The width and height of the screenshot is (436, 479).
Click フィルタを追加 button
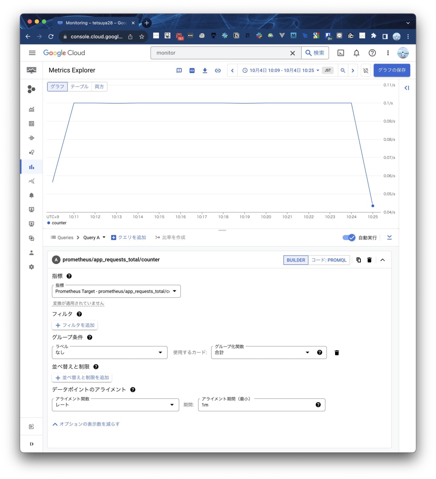[x=75, y=325]
